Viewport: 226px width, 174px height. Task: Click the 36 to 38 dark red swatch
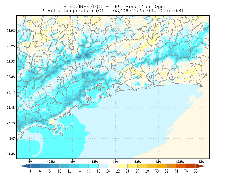191,166
